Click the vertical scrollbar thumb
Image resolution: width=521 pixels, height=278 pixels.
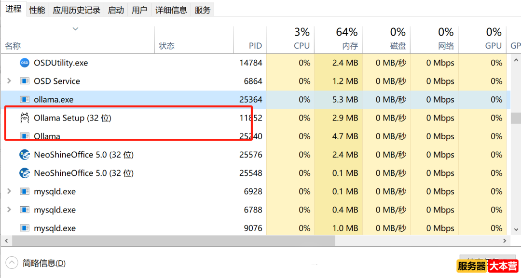tap(516, 118)
